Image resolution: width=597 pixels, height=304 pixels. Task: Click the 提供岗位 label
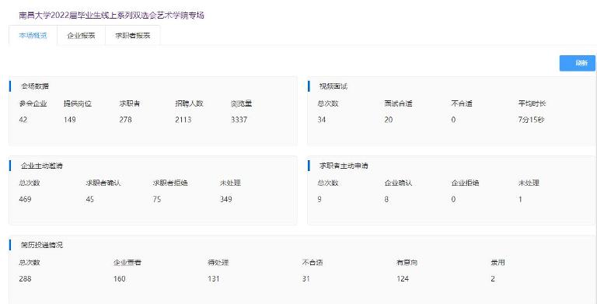point(78,103)
